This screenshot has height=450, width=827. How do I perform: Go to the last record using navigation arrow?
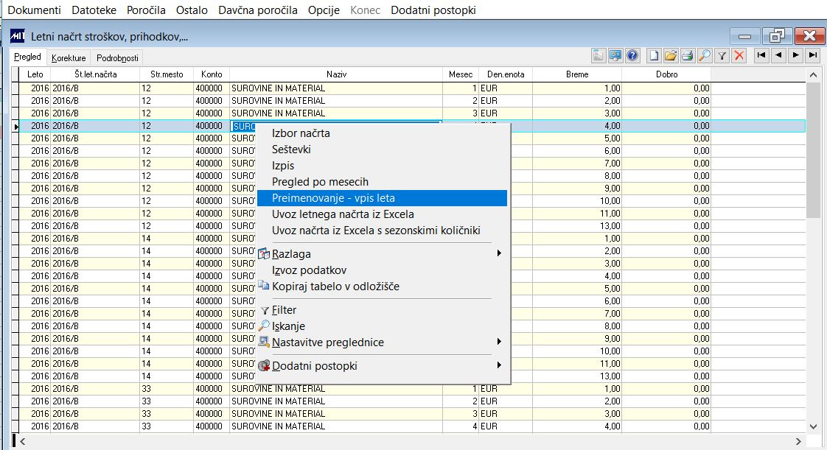(x=813, y=55)
